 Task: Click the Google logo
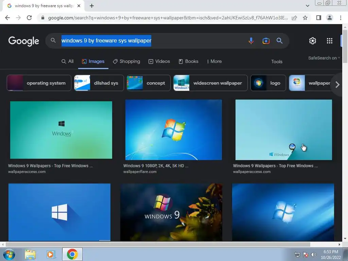(x=24, y=41)
